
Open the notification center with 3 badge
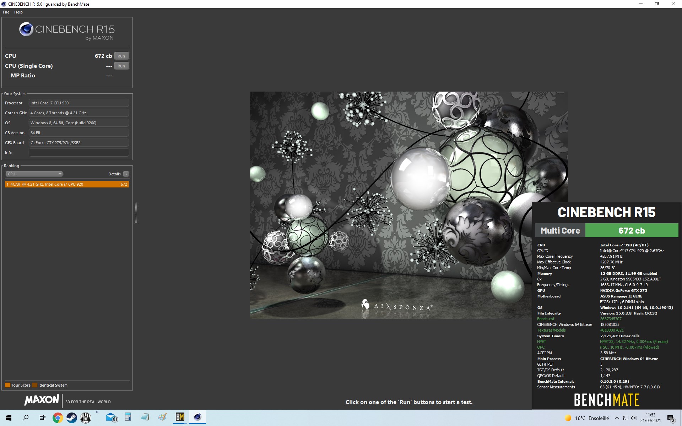point(671,418)
